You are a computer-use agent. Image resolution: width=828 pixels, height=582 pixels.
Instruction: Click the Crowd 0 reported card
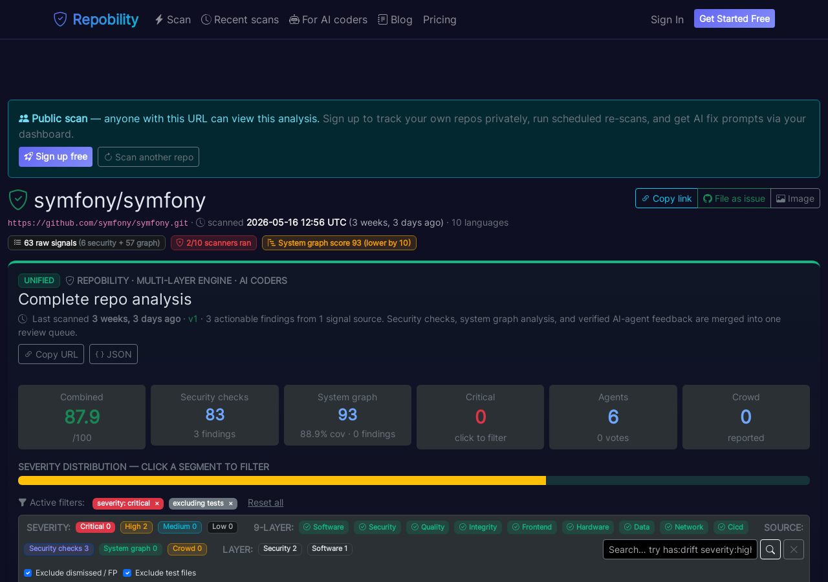pos(746,417)
